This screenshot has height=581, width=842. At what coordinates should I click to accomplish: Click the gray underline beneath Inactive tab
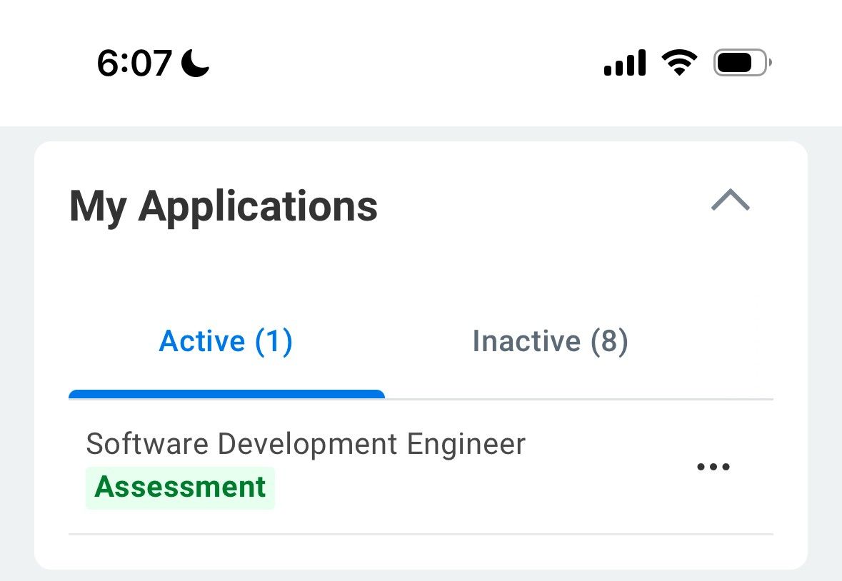pyautogui.click(x=578, y=399)
